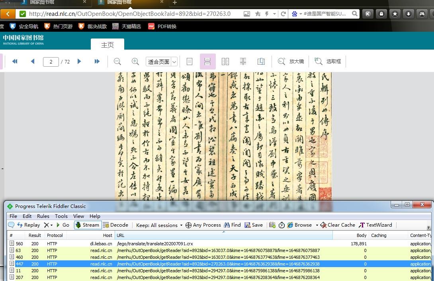The image size is (434, 281).
Task: Clear Cache in Fiddler toolbar
Action: pos(338,225)
